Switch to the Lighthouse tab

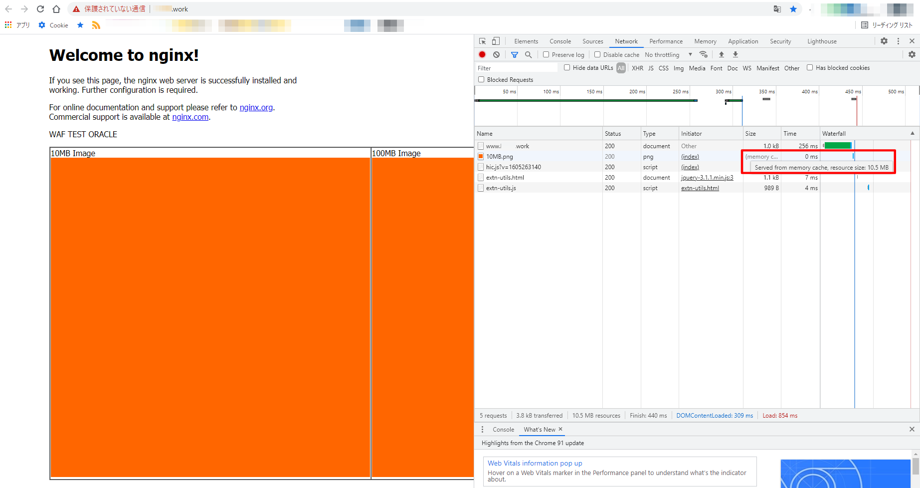click(x=822, y=41)
